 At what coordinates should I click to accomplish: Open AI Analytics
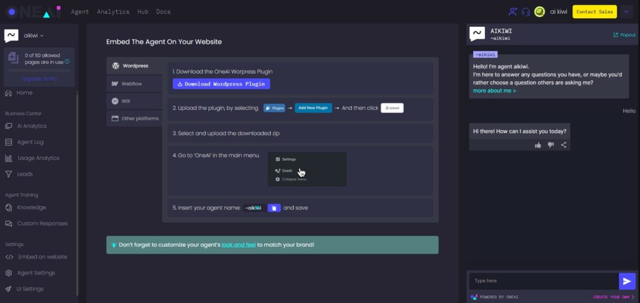(x=26, y=126)
